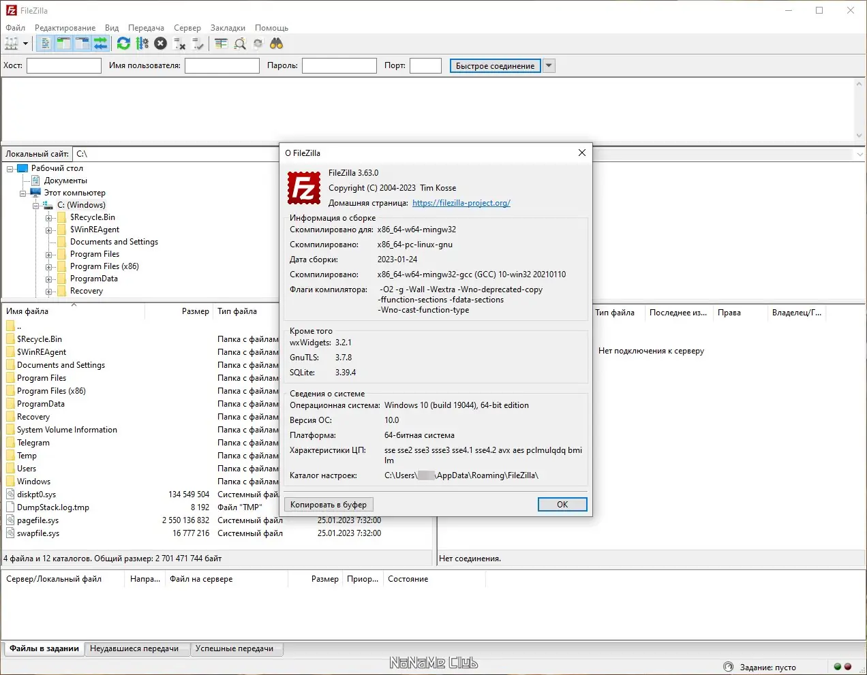This screenshot has width=867, height=675.
Task: Select swapfile.sys in the file list
Action: [x=38, y=533]
